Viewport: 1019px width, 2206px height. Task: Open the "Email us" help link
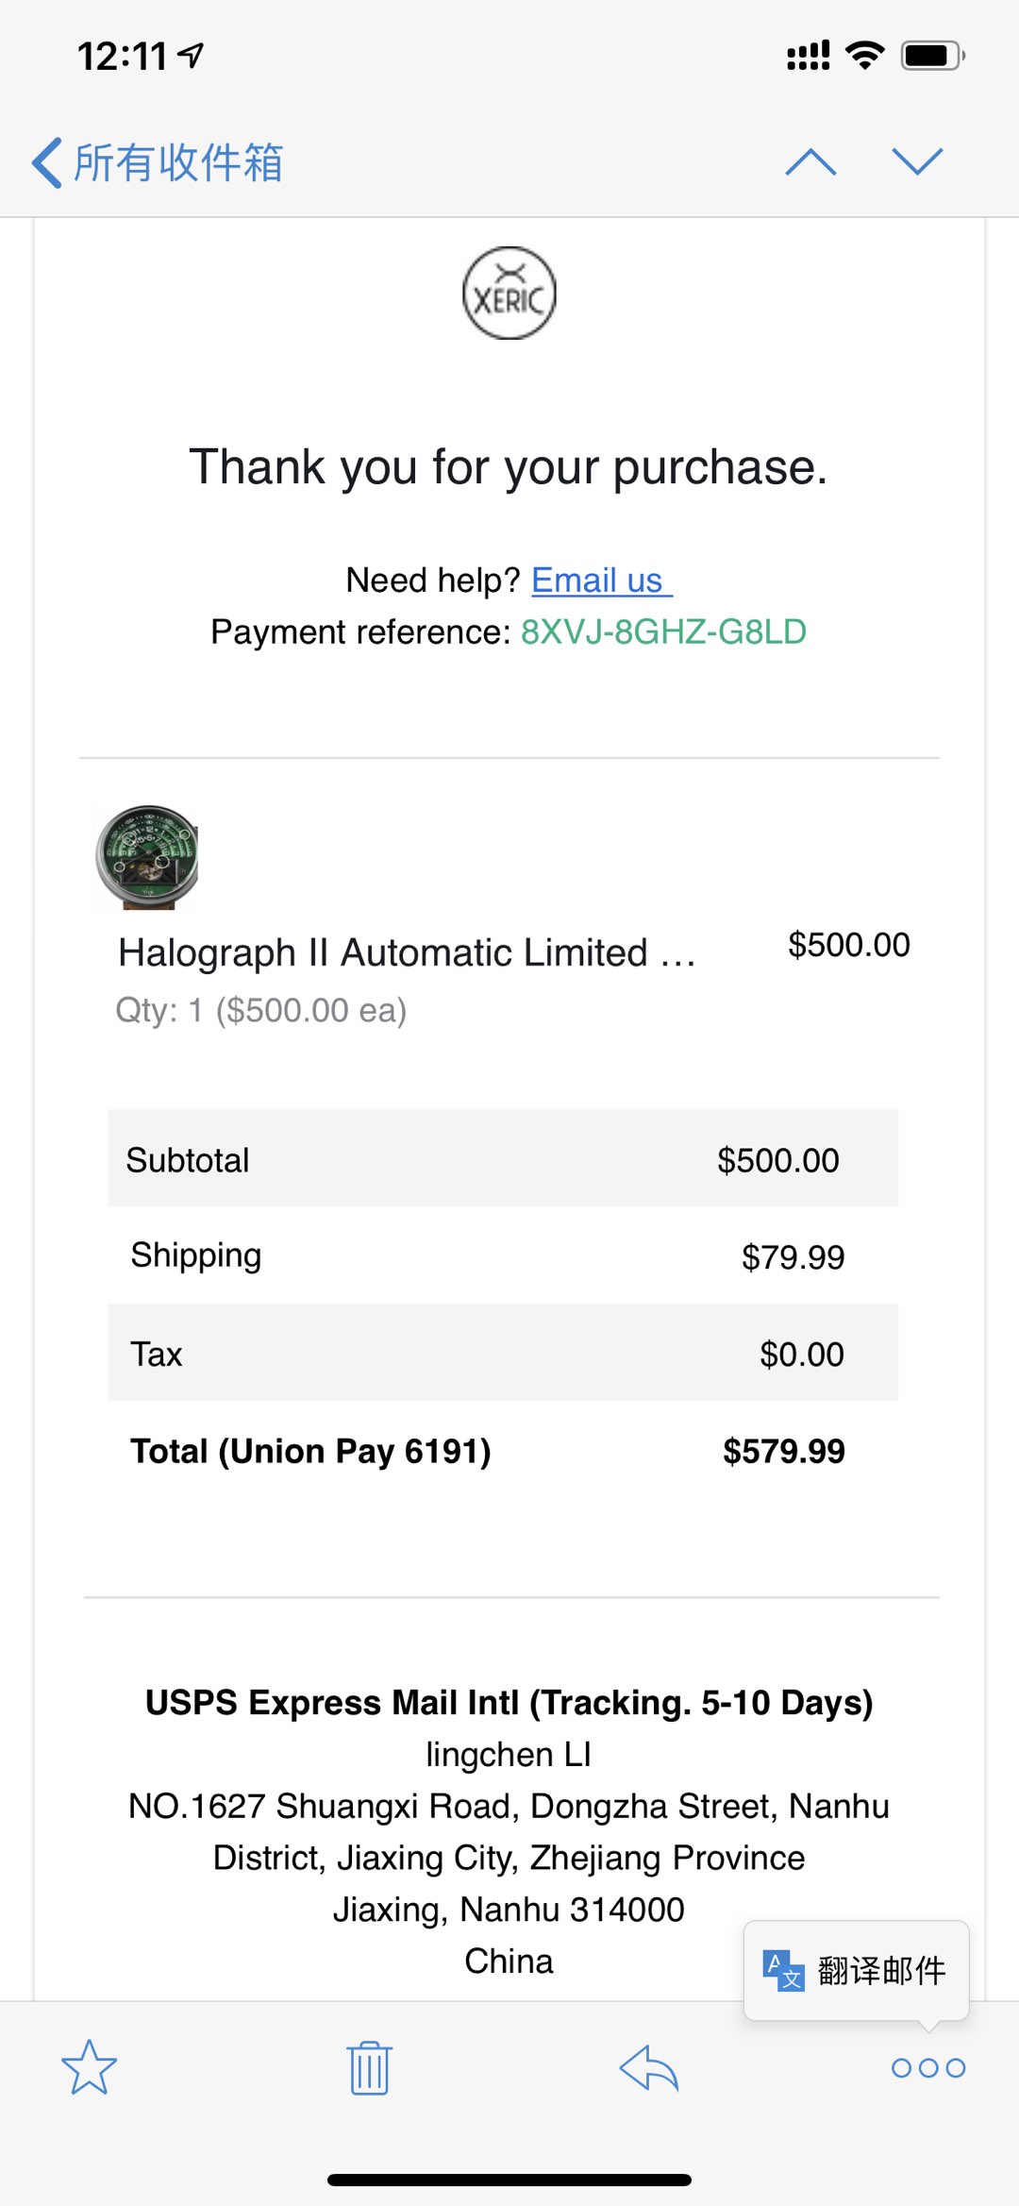(601, 581)
